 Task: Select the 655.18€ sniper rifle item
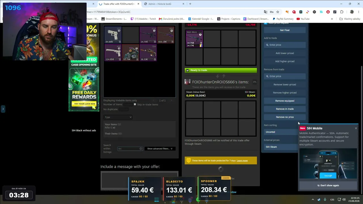coord(166,35)
